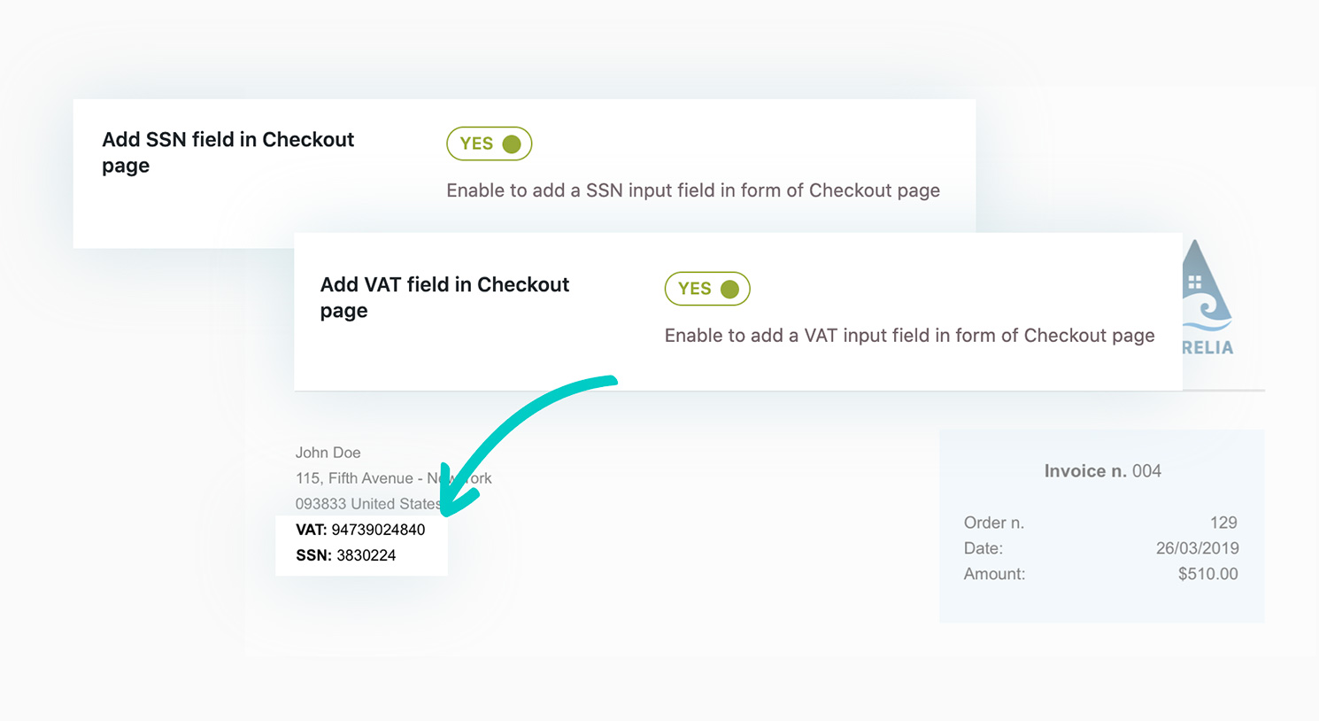Select the VAT number 94739024840
Viewport: 1319px width, 721px height.
[x=381, y=529]
